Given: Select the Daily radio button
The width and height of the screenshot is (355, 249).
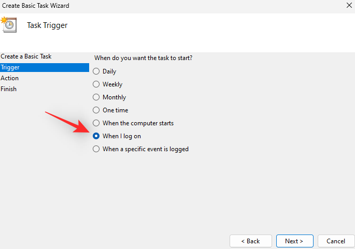Looking at the screenshot, I should (x=96, y=71).
